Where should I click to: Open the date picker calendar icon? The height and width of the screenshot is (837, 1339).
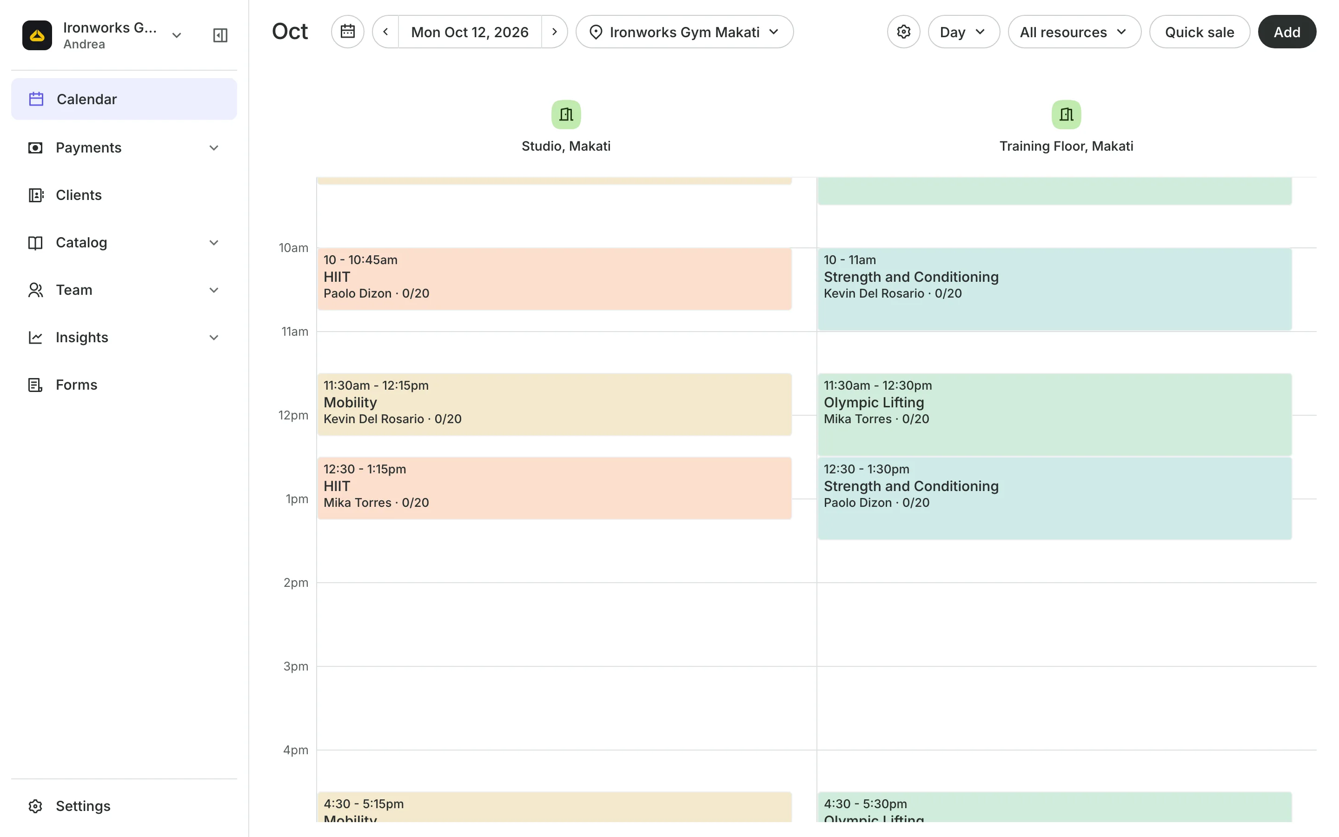347,32
